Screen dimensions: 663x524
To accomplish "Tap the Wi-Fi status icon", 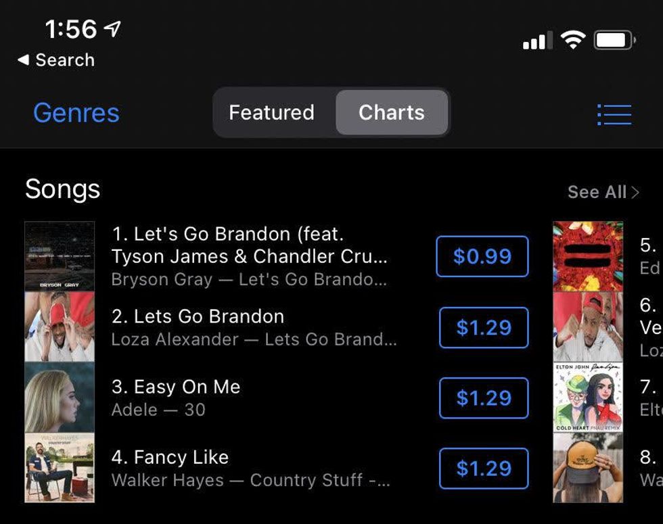I will (x=573, y=41).
